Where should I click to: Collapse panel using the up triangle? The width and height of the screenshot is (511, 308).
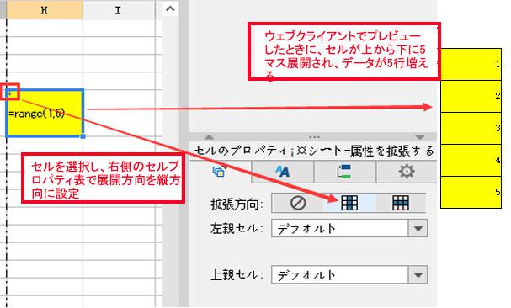coord(209,137)
